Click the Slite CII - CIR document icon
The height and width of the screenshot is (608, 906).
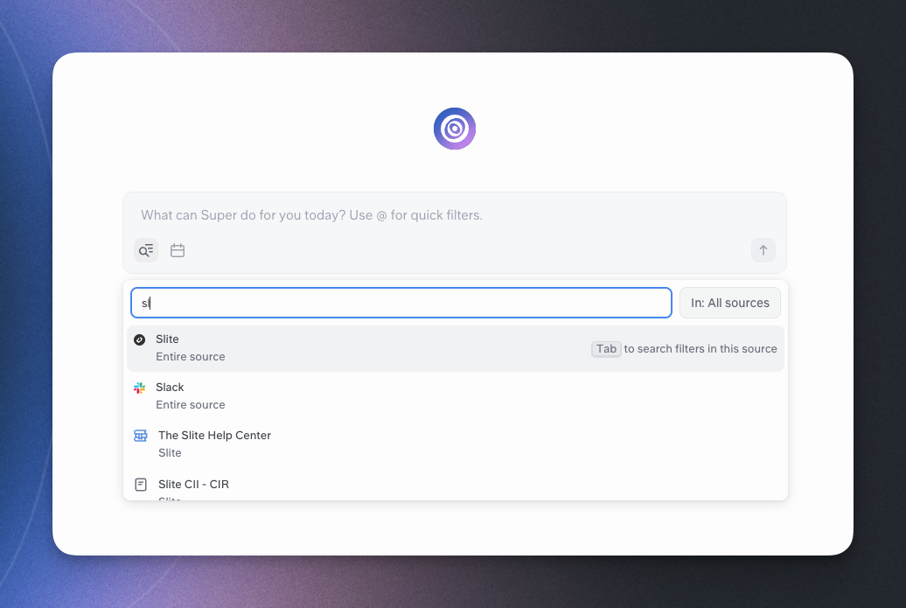(141, 485)
